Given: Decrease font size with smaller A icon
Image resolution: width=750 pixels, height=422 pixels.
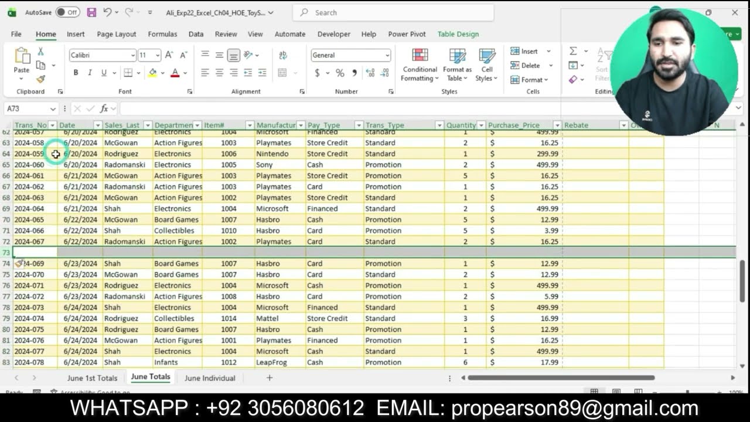Looking at the screenshot, I should click(x=183, y=55).
